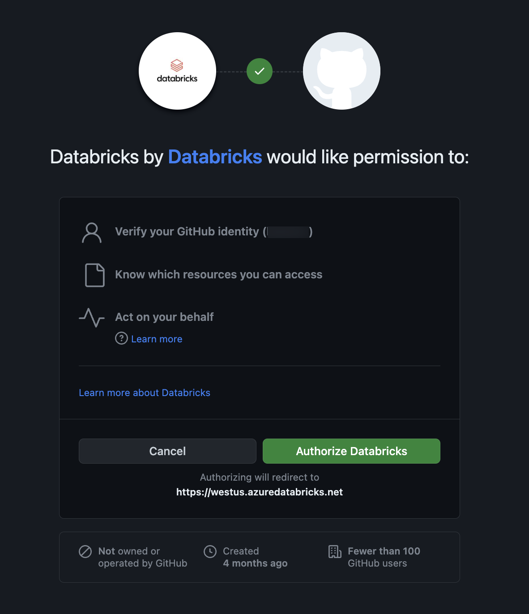The height and width of the screenshot is (614, 529).
Task: Click the GitHub Octocat avatar
Action: (x=341, y=71)
